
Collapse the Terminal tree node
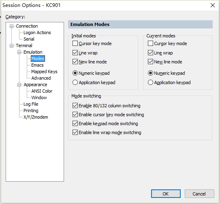[x=11, y=46]
